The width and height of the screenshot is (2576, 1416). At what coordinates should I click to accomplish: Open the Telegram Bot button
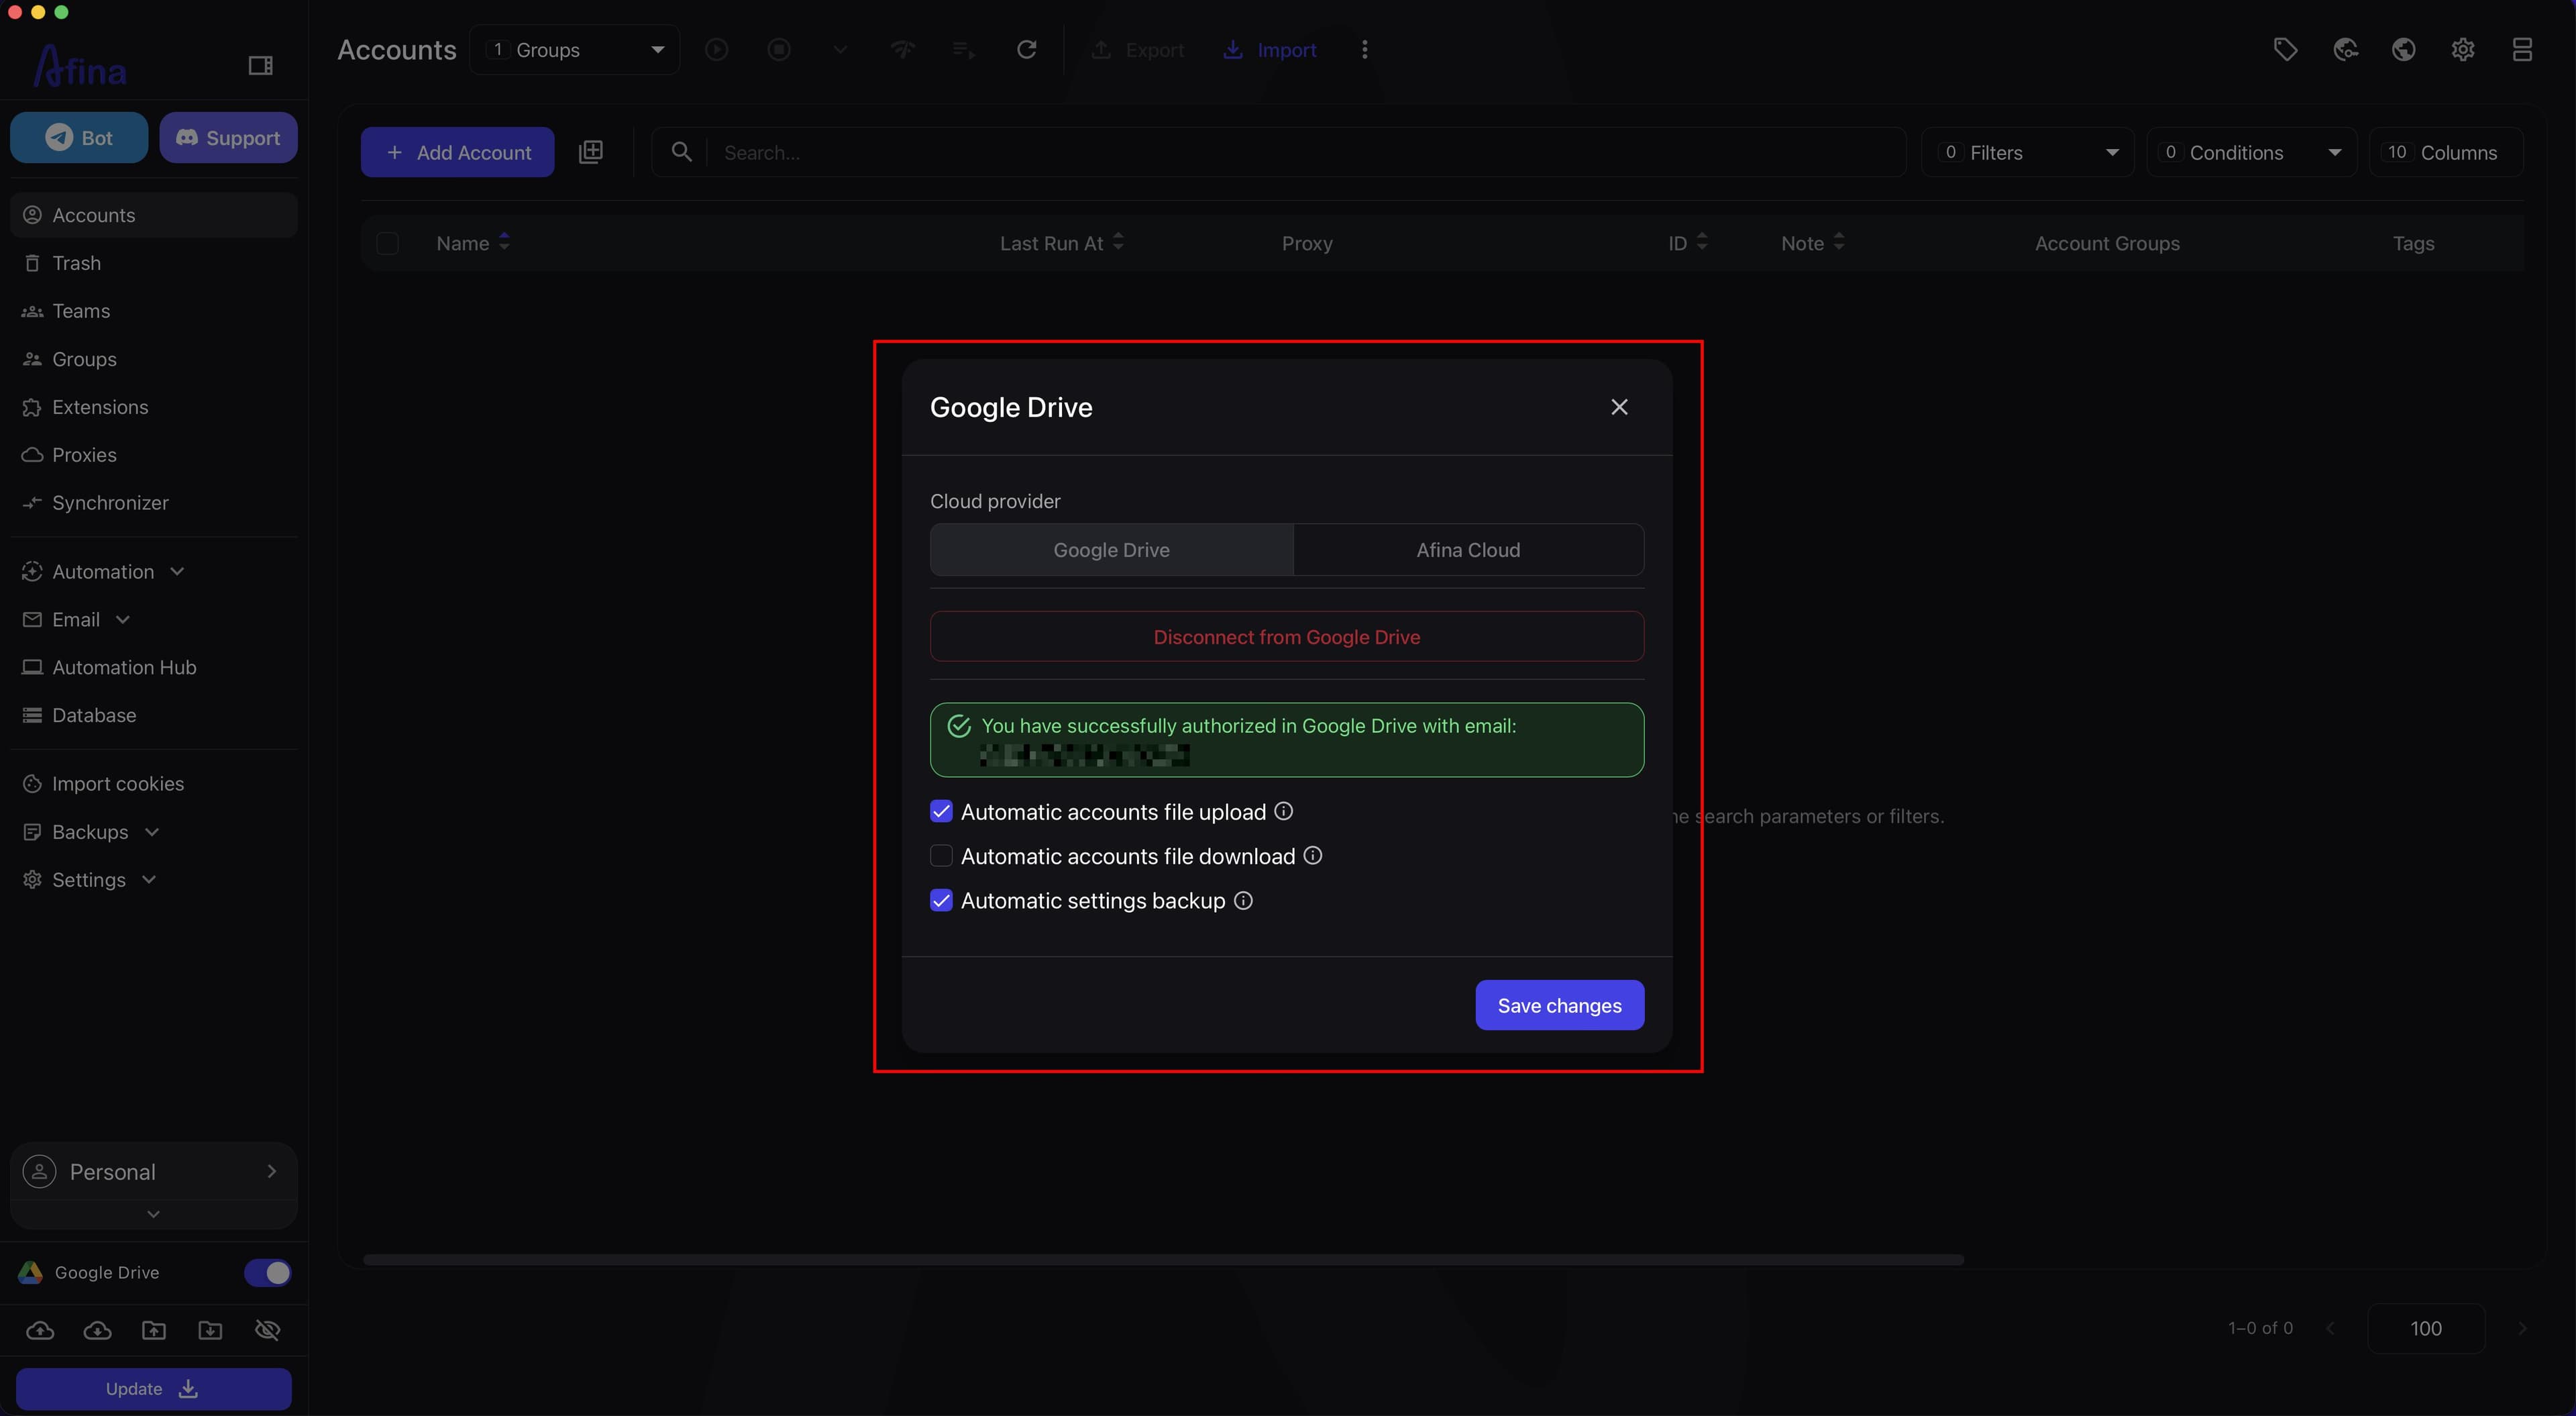point(79,137)
